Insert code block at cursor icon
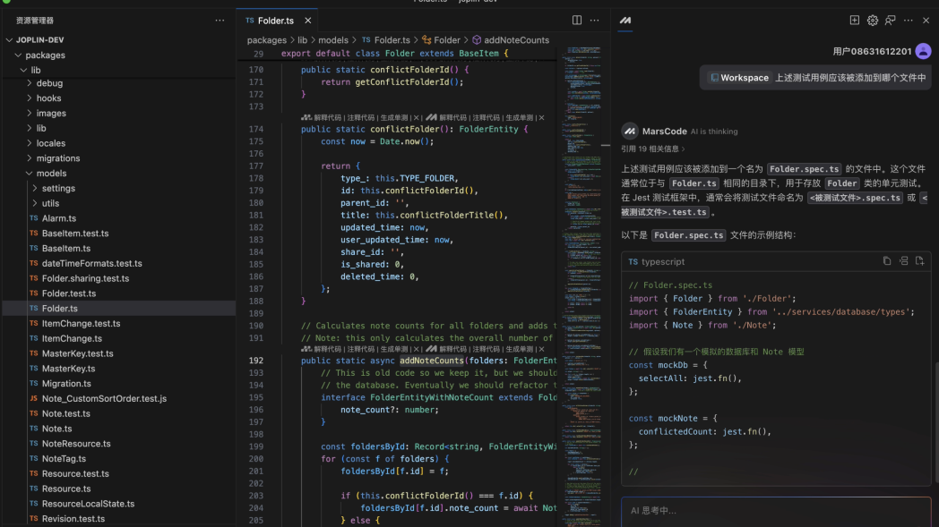The image size is (939, 527). [903, 261]
